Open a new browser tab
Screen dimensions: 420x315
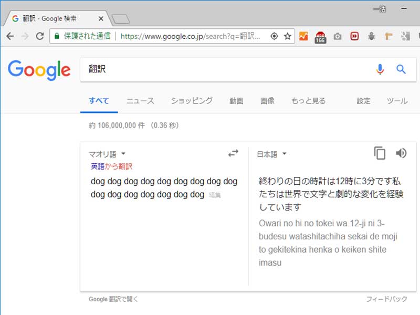(x=121, y=19)
